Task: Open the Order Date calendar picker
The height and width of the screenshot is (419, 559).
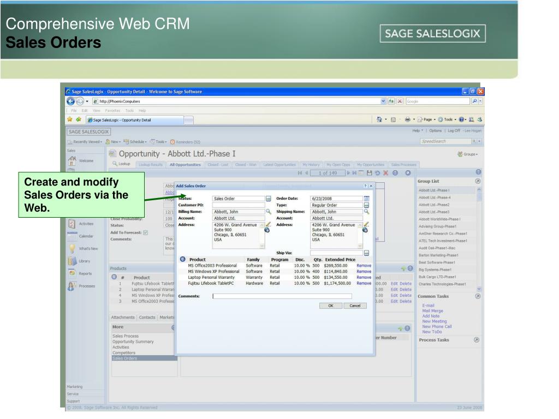Action: click(x=366, y=199)
